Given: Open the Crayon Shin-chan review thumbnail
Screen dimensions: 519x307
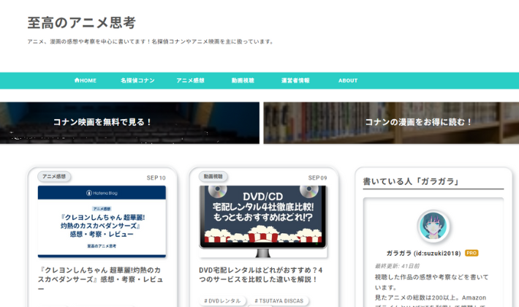Looking at the screenshot, I should pos(102,221).
